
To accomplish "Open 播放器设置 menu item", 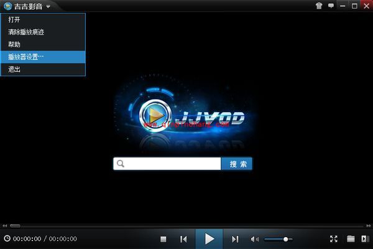I will 31,57.
